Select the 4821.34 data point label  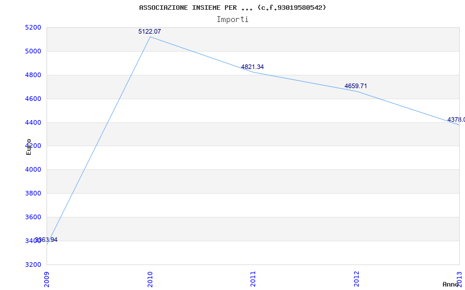[252, 67]
